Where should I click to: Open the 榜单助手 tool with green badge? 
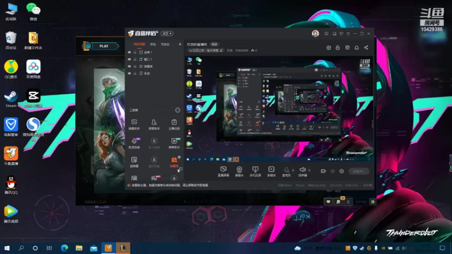click(174, 143)
